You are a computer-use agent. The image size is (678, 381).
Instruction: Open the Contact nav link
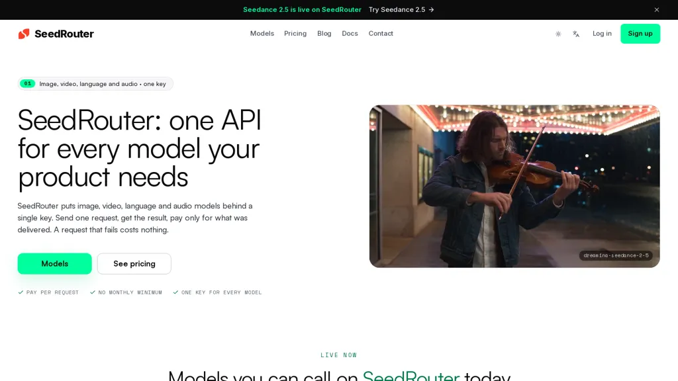tap(381, 33)
